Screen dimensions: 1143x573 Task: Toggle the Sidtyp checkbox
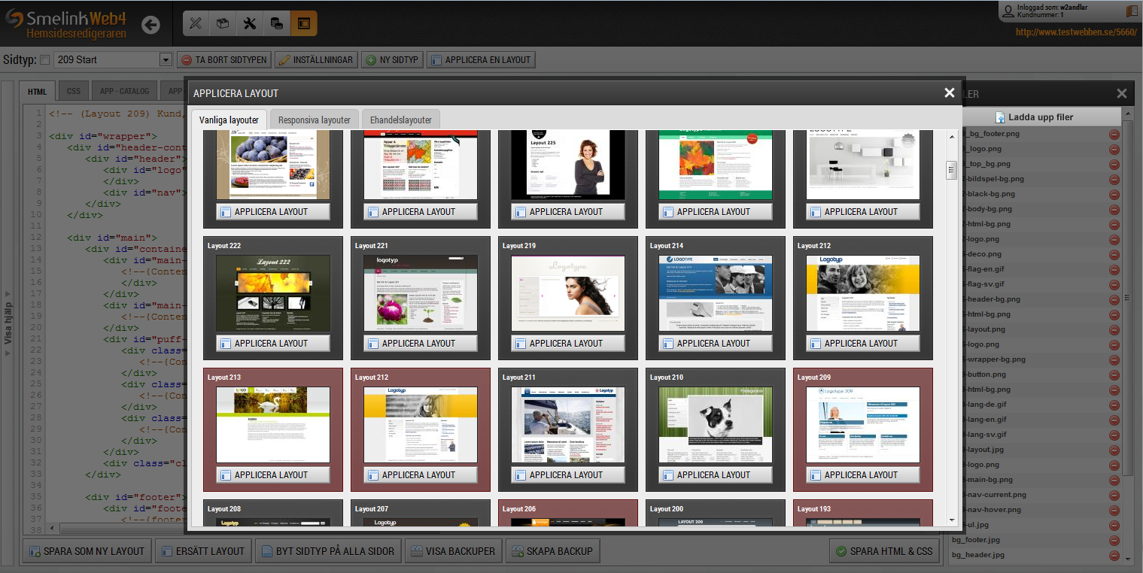click(44, 60)
